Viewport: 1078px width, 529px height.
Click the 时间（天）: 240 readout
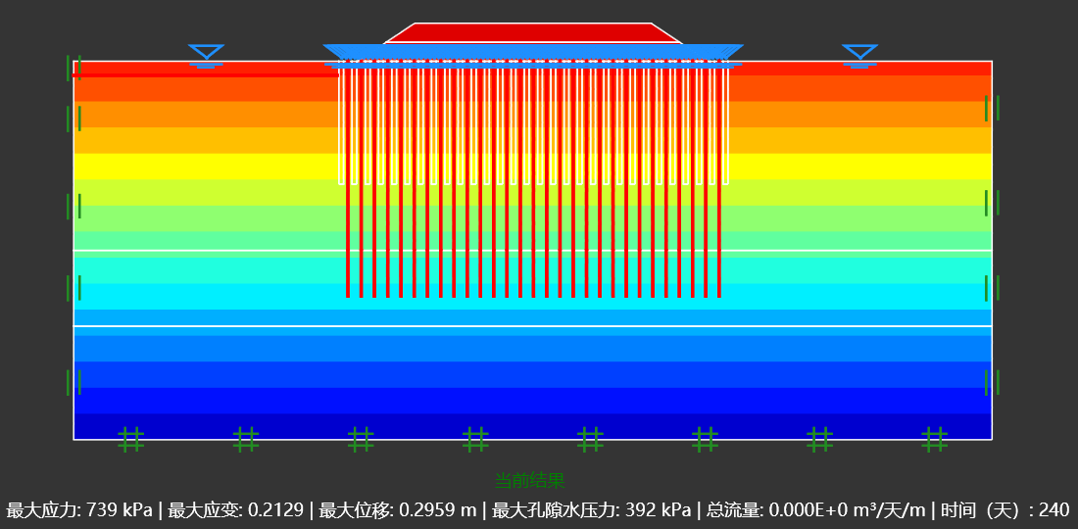1005,510
